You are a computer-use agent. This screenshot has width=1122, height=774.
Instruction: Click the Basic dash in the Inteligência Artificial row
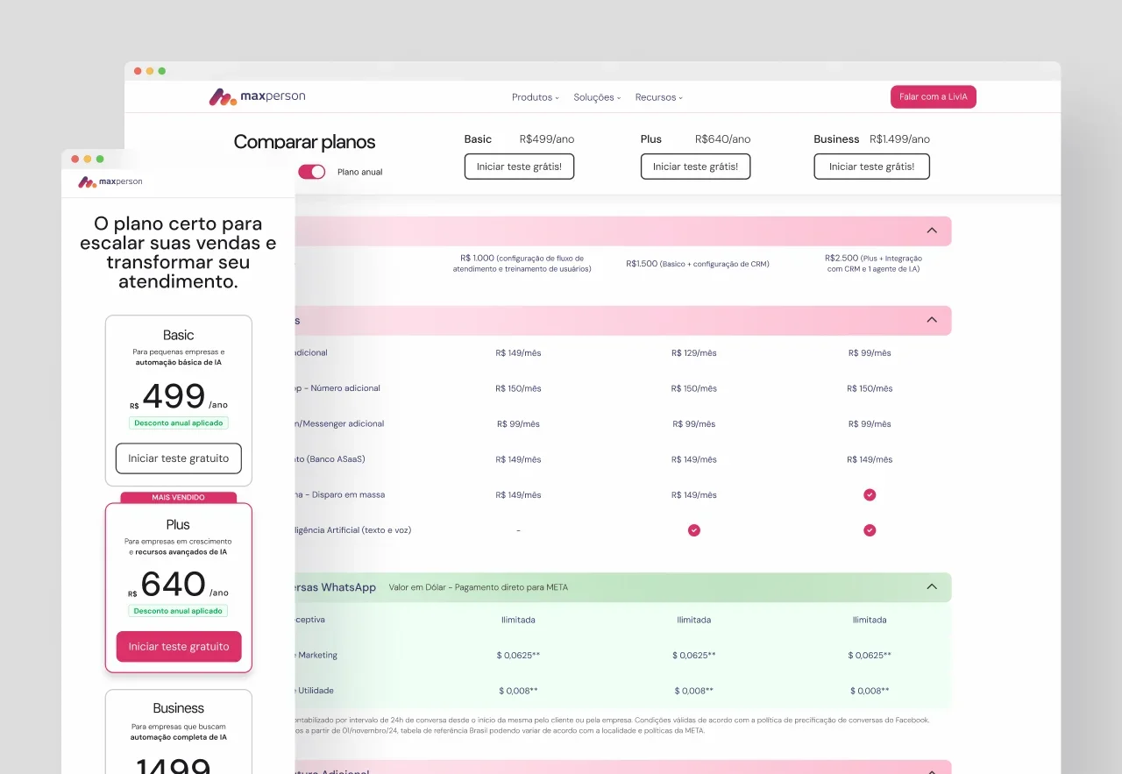coord(518,530)
